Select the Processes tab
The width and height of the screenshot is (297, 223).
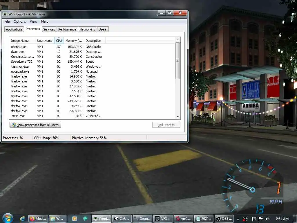click(x=33, y=29)
